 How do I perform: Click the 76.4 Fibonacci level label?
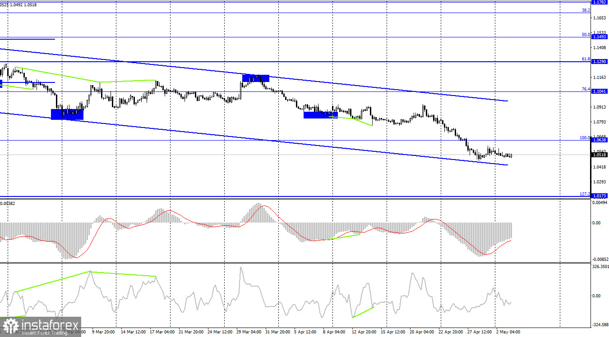click(586, 89)
